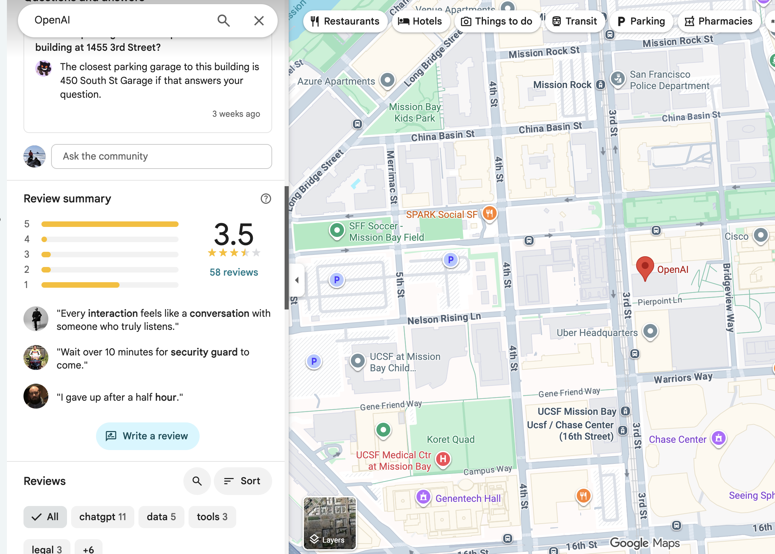Toggle the chatgpt 11 filter chip
The height and width of the screenshot is (554, 775).
(x=103, y=517)
